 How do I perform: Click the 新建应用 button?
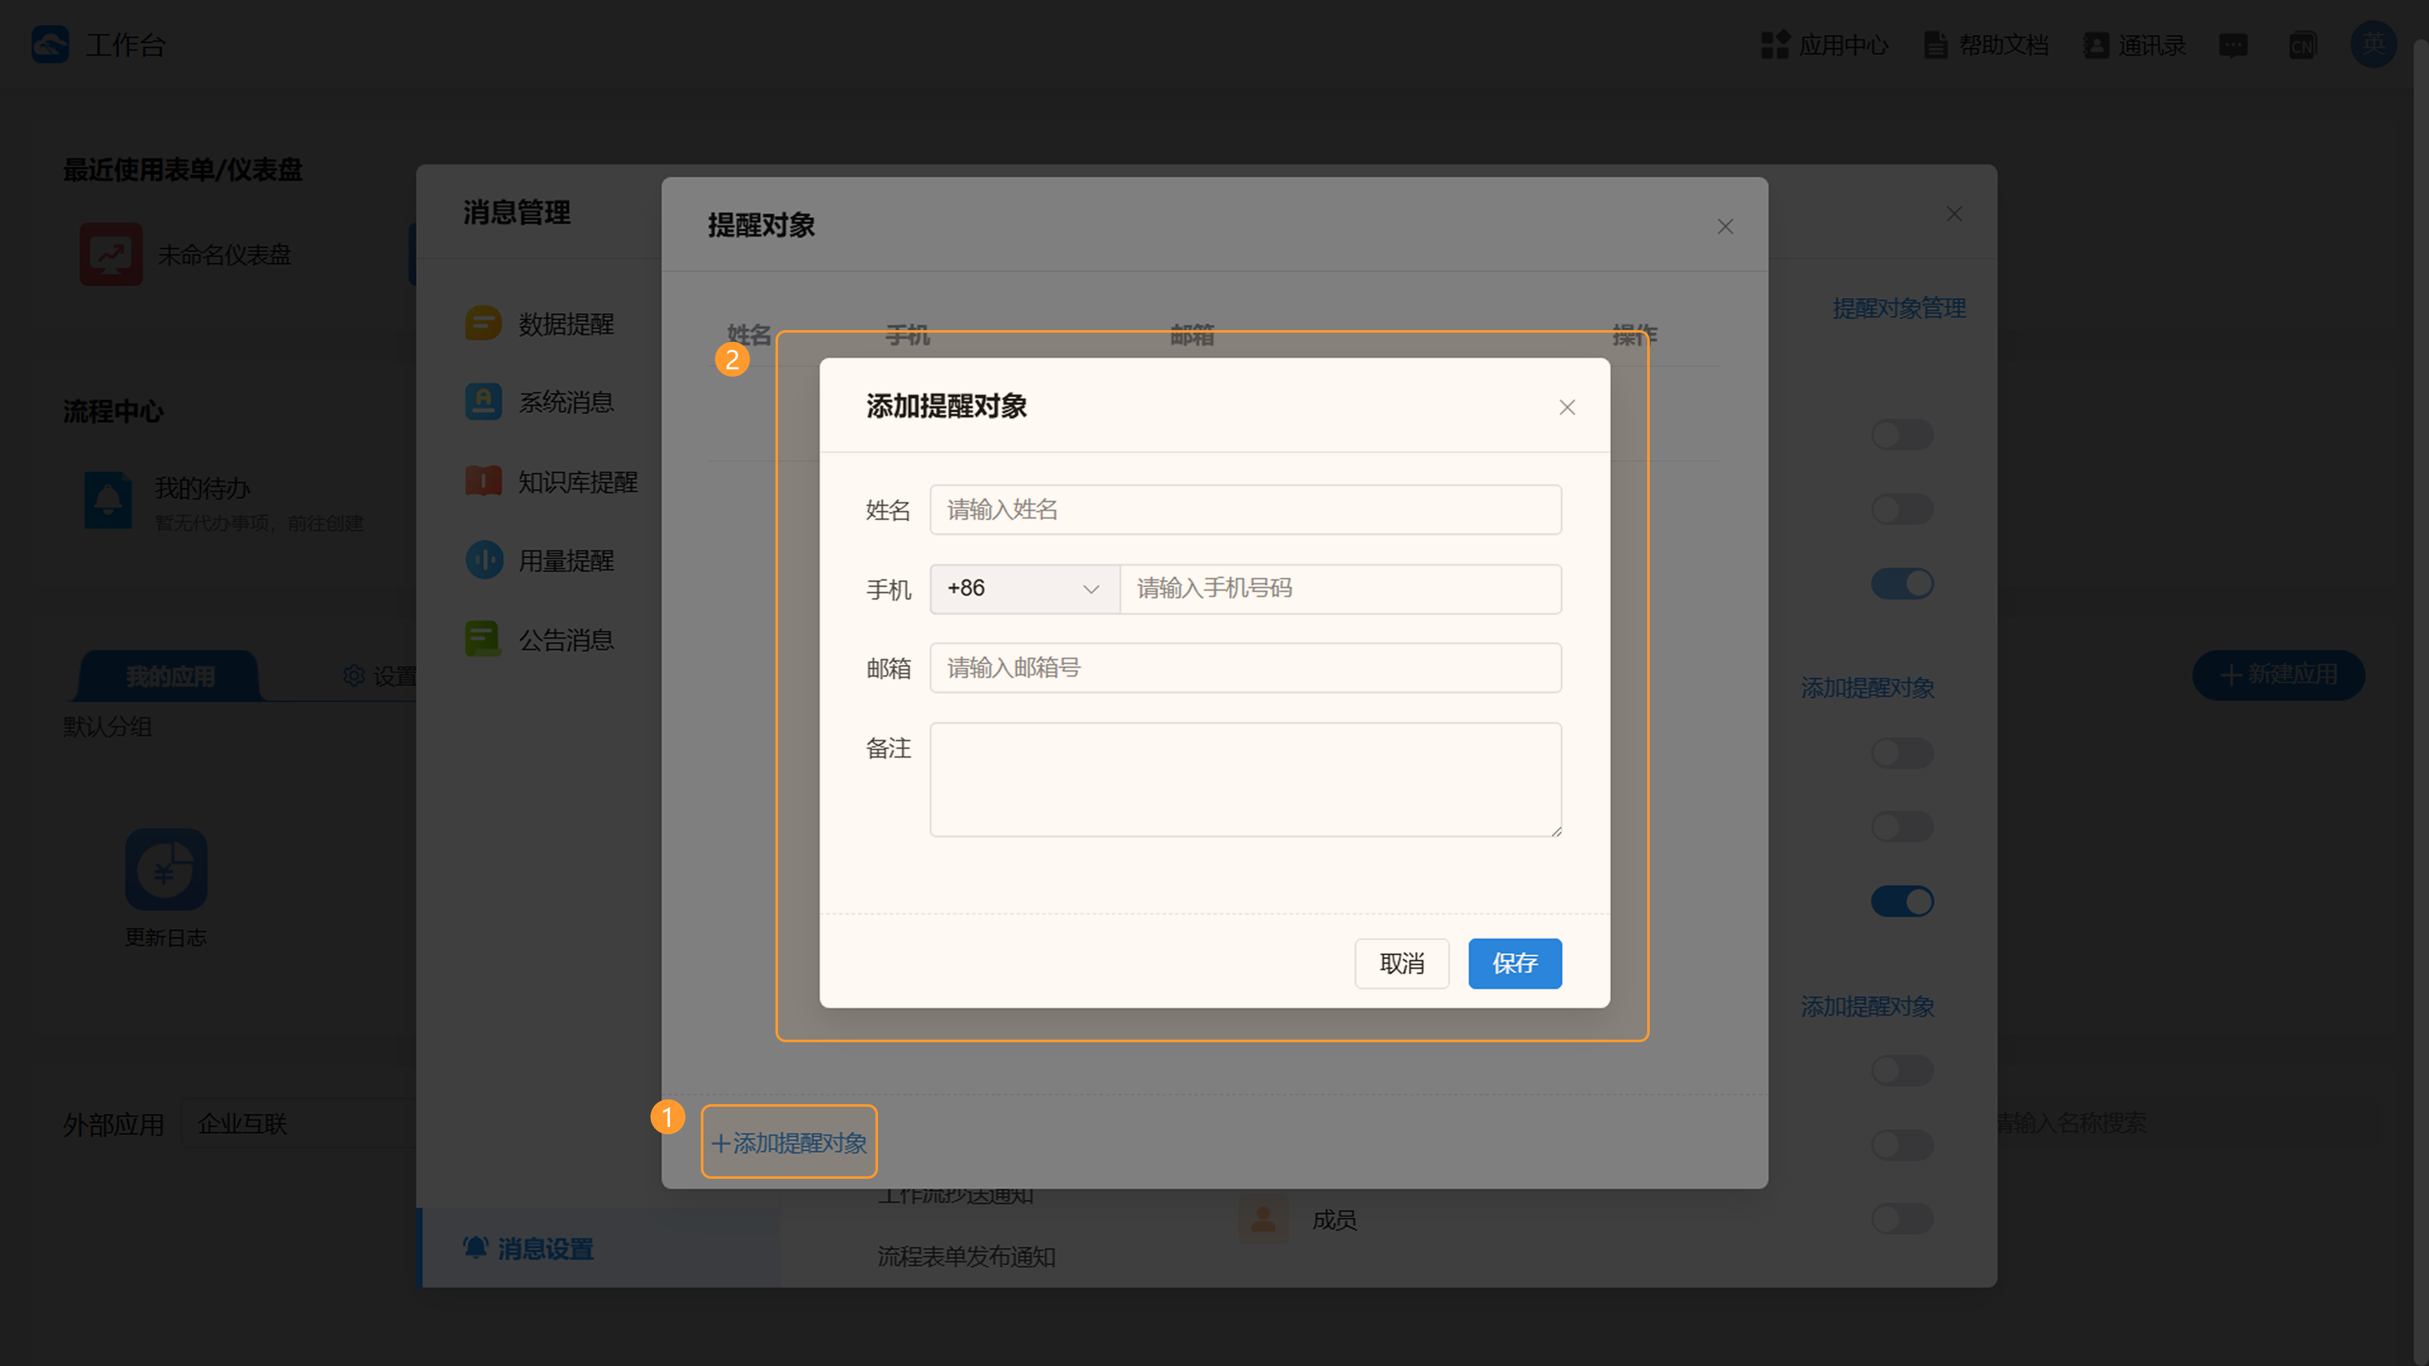[2279, 675]
